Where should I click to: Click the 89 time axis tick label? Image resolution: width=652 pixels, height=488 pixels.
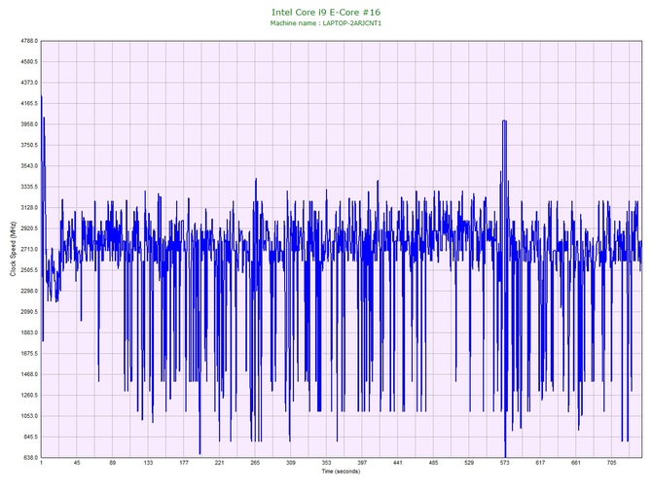pyautogui.click(x=112, y=463)
